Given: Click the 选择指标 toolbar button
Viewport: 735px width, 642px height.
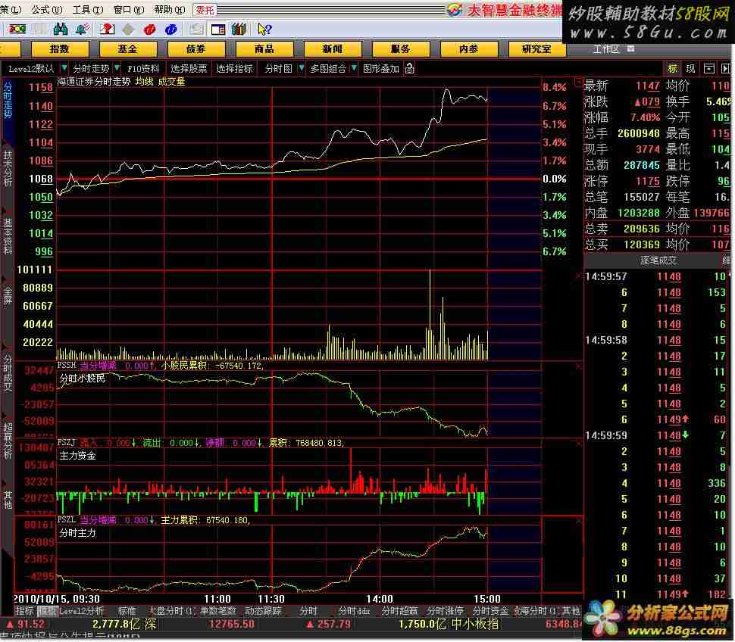Looking at the screenshot, I should (x=234, y=69).
